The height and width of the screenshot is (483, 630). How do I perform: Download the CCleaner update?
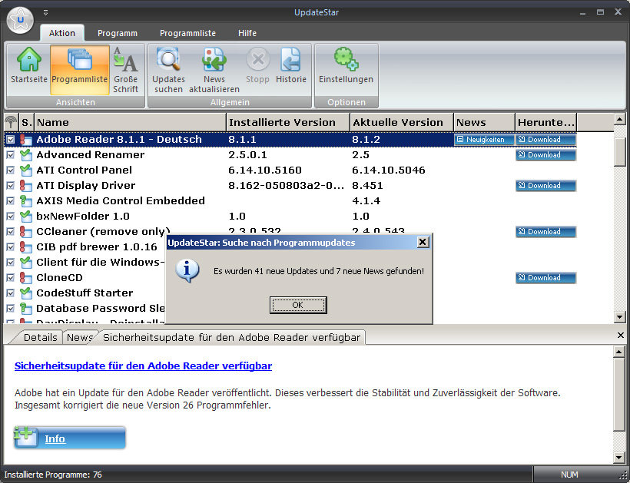click(x=545, y=231)
